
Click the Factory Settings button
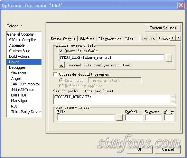click(x=163, y=28)
